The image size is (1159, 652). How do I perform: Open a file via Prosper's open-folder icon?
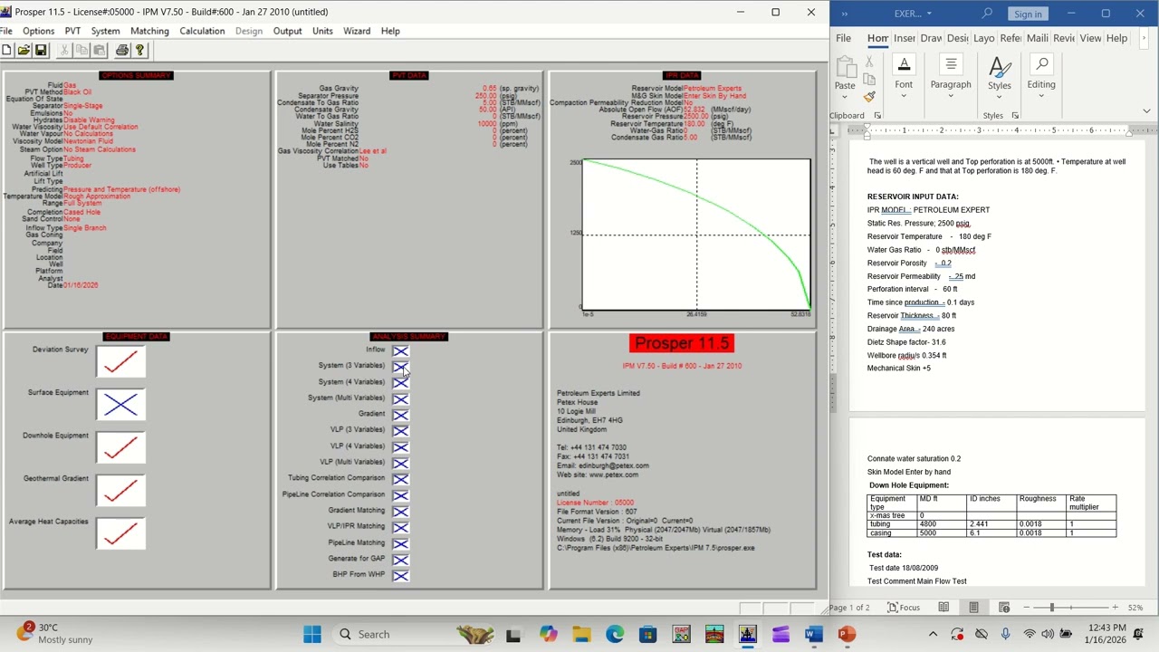(x=24, y=51)
